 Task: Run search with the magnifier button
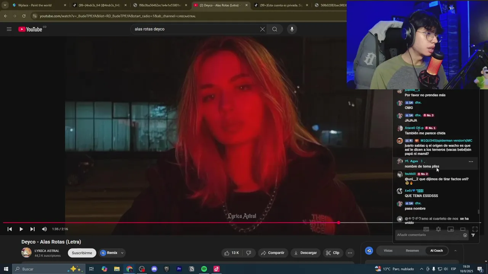(x=274, y=29)
